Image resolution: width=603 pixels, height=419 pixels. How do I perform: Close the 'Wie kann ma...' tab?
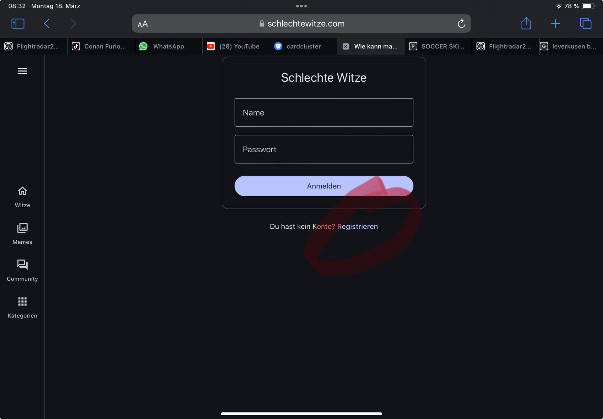pos(345,46)
